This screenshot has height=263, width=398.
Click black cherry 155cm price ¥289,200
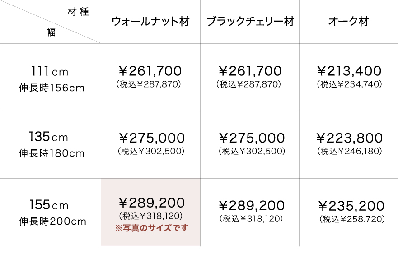(x=251, y=206)
